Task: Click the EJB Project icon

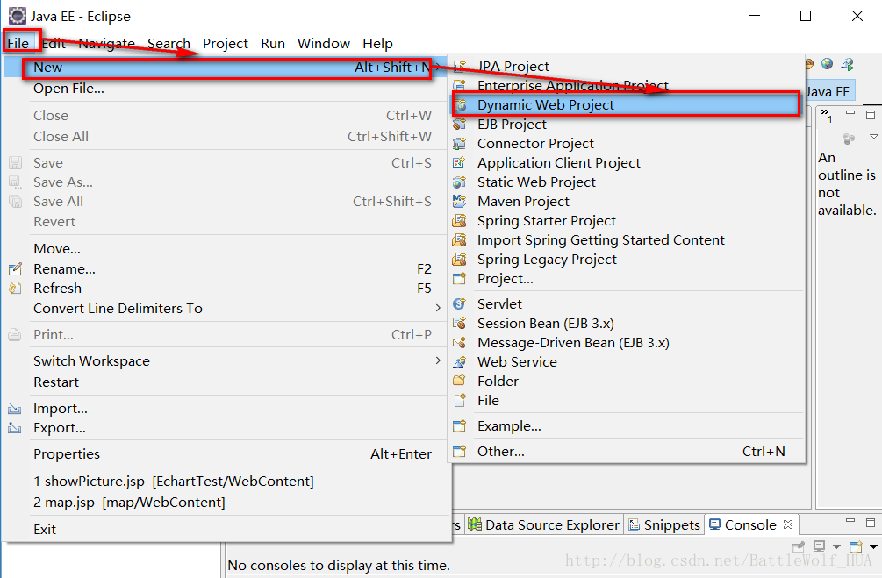Action: (x=460, y=125)
